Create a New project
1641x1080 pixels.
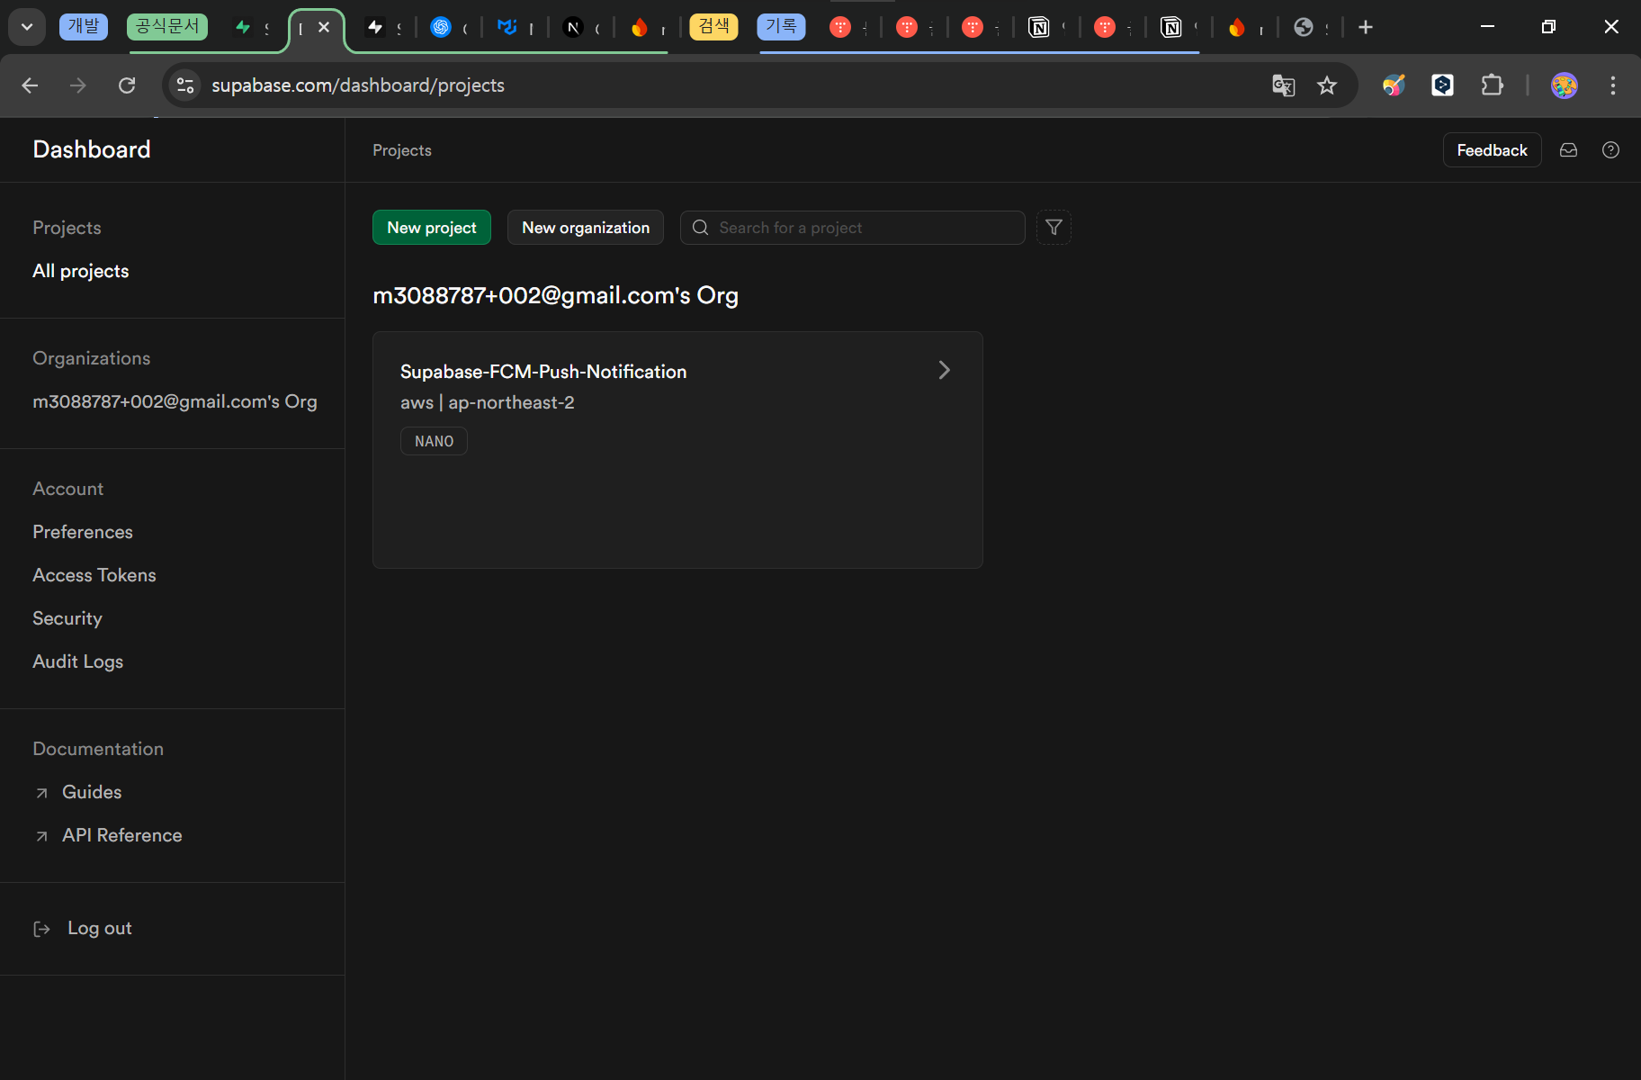pyautogui.click(x=432, y=228)
